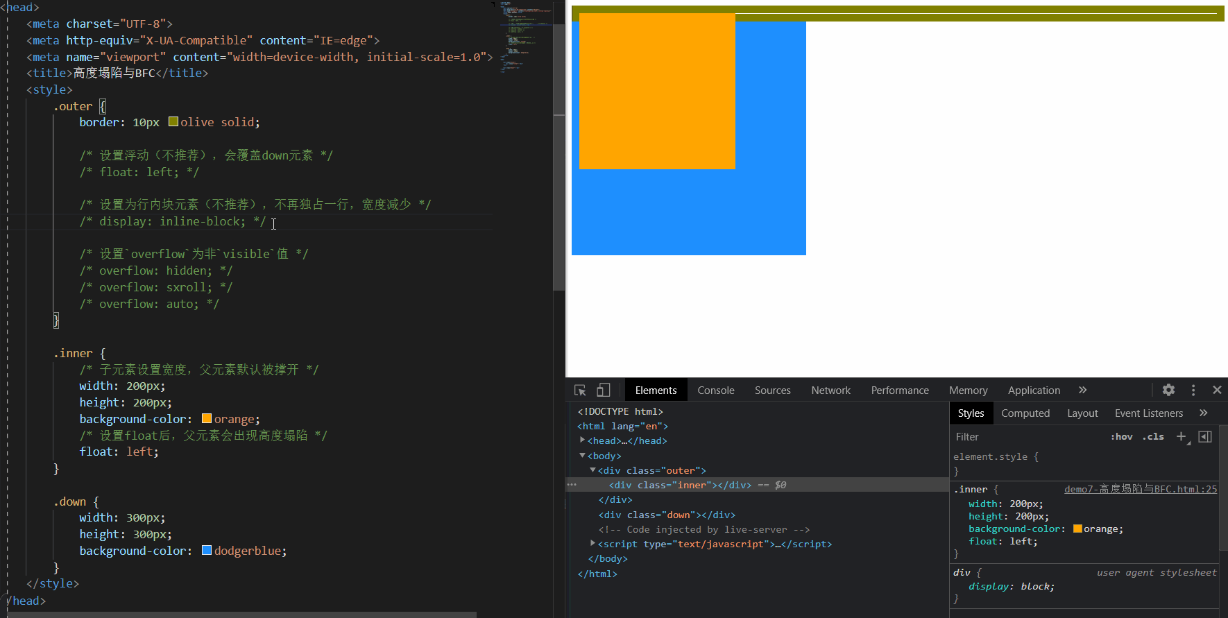
Task: Open the Memory tab
Action: click(x=969, y=390)
